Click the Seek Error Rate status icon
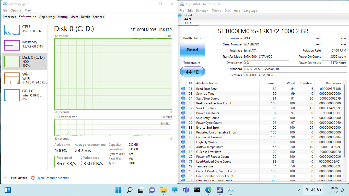 [x=183, y=108]
